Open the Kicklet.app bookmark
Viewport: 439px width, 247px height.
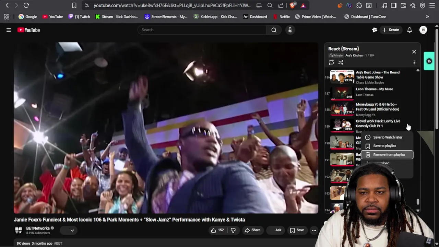point(215,16)
